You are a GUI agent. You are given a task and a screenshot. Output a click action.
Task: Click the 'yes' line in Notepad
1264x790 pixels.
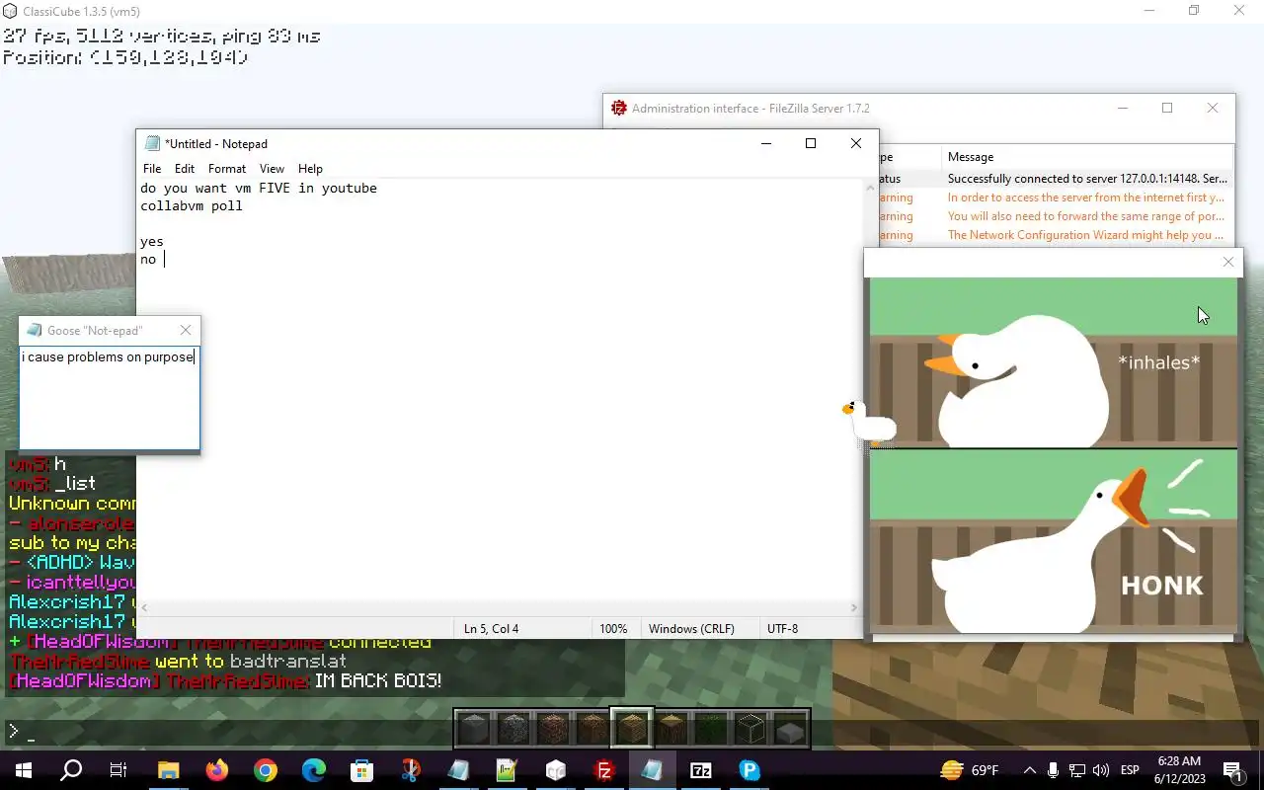tap(152, 241)
